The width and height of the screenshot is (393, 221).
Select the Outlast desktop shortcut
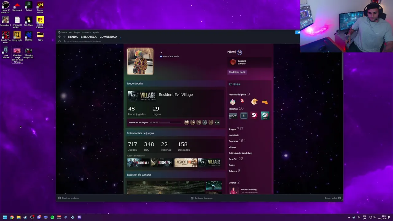click(29, 6)
